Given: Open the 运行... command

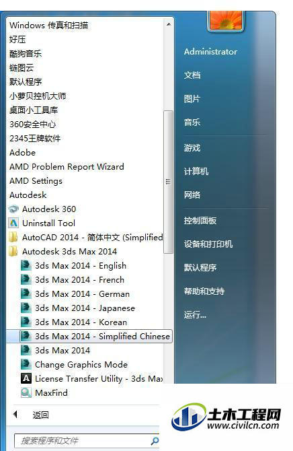Looking at the screenshot, I should [195, 314].
